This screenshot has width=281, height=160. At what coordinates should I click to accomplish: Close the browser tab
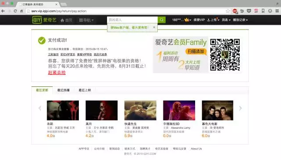pyautogui.click(x=56, y=4)
